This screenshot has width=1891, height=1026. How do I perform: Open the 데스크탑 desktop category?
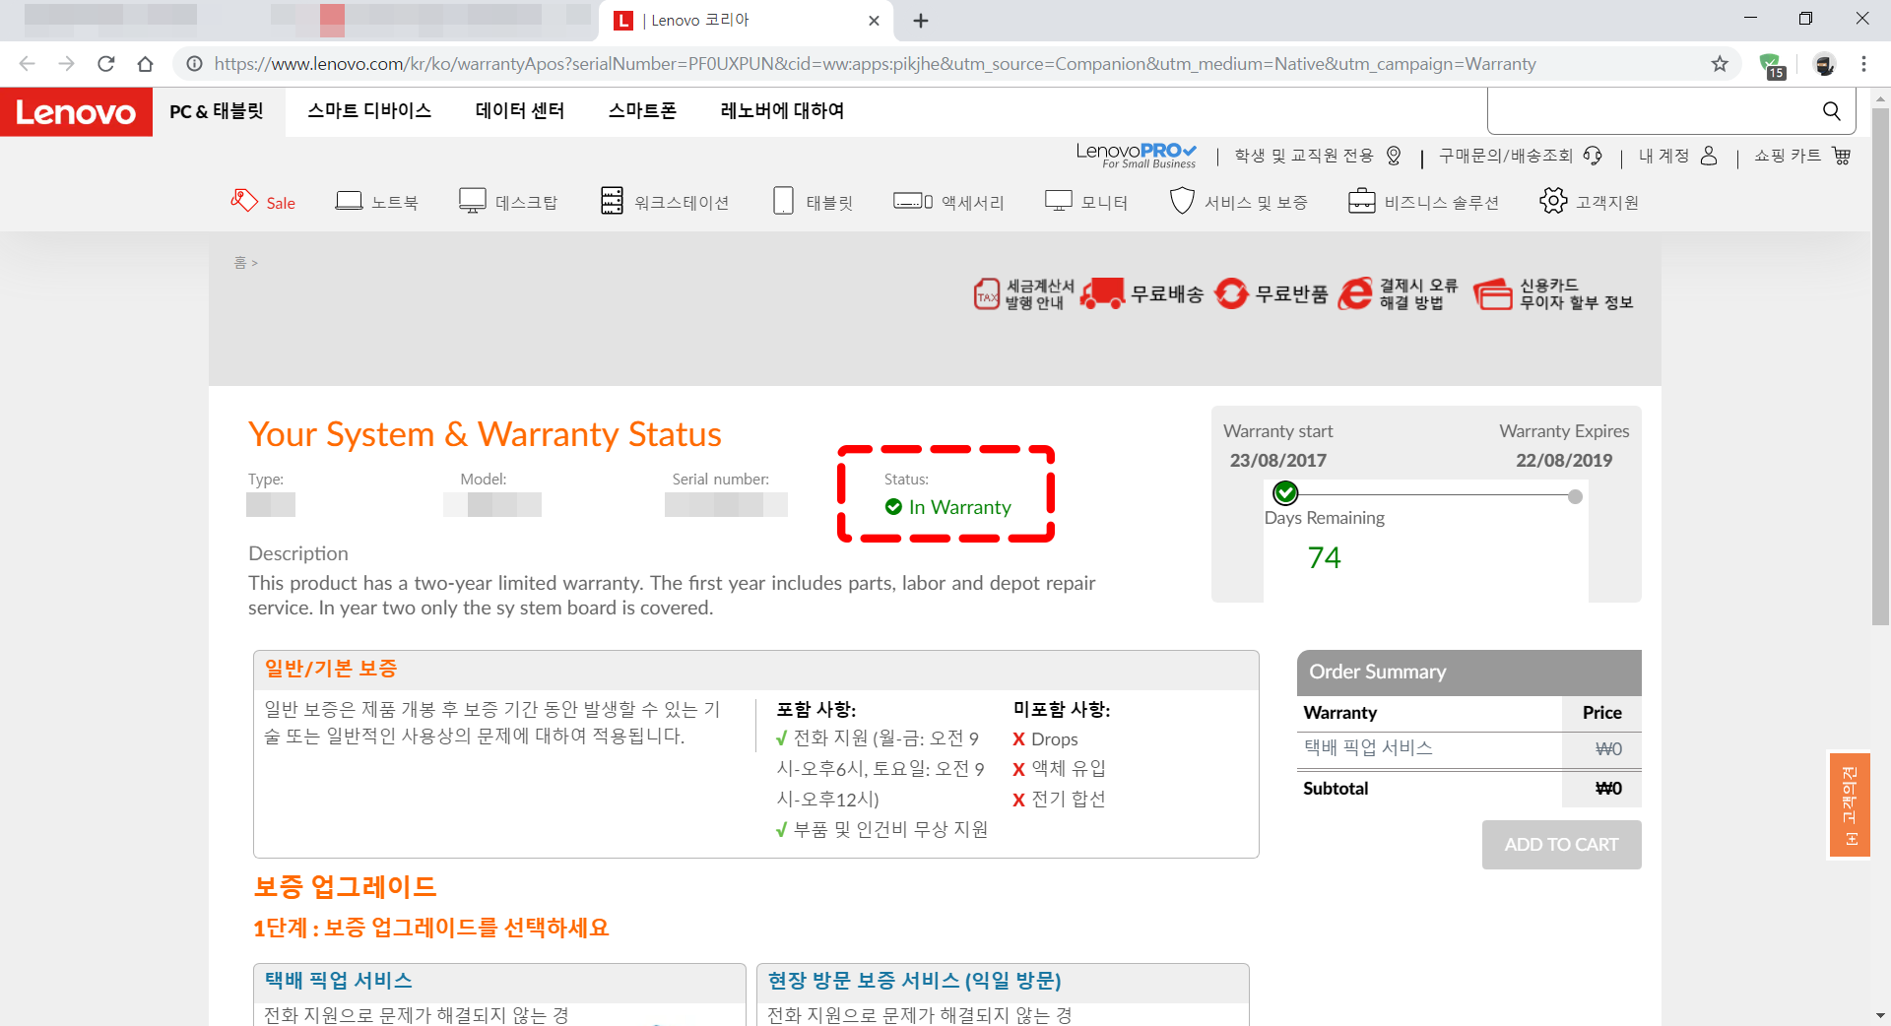(507, 202)
